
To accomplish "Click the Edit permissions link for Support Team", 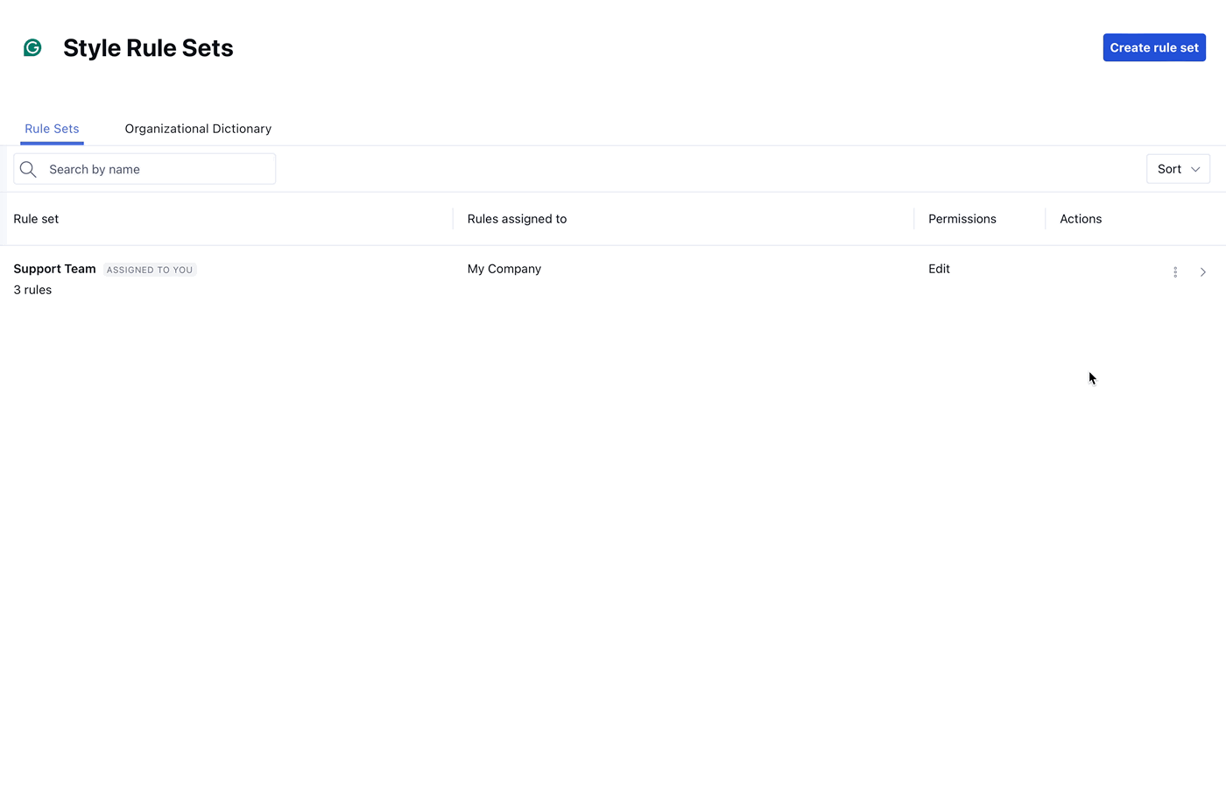I will (939, 269).
